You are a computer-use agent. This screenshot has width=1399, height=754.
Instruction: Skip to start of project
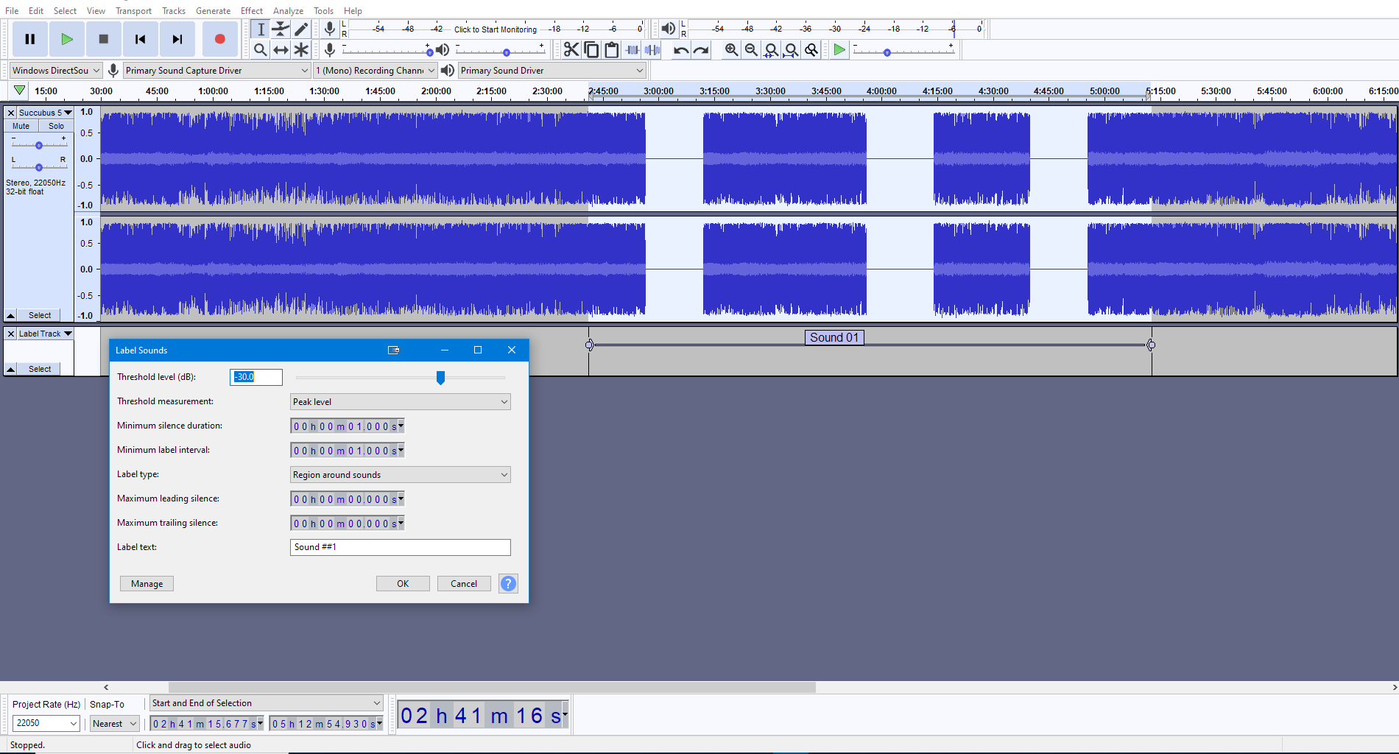point(141,39)
